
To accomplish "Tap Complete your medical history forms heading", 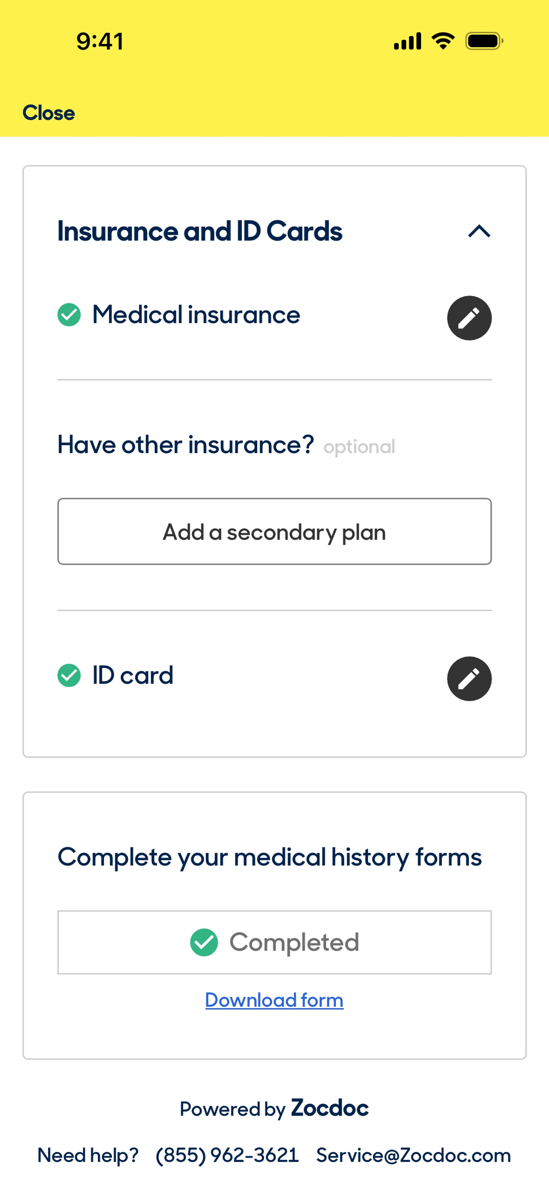I will [269, 857].
